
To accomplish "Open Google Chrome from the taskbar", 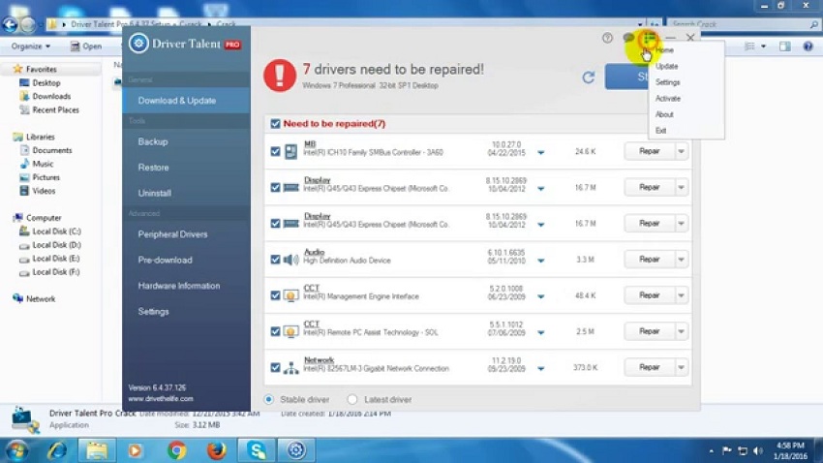I will click(177, 450).
